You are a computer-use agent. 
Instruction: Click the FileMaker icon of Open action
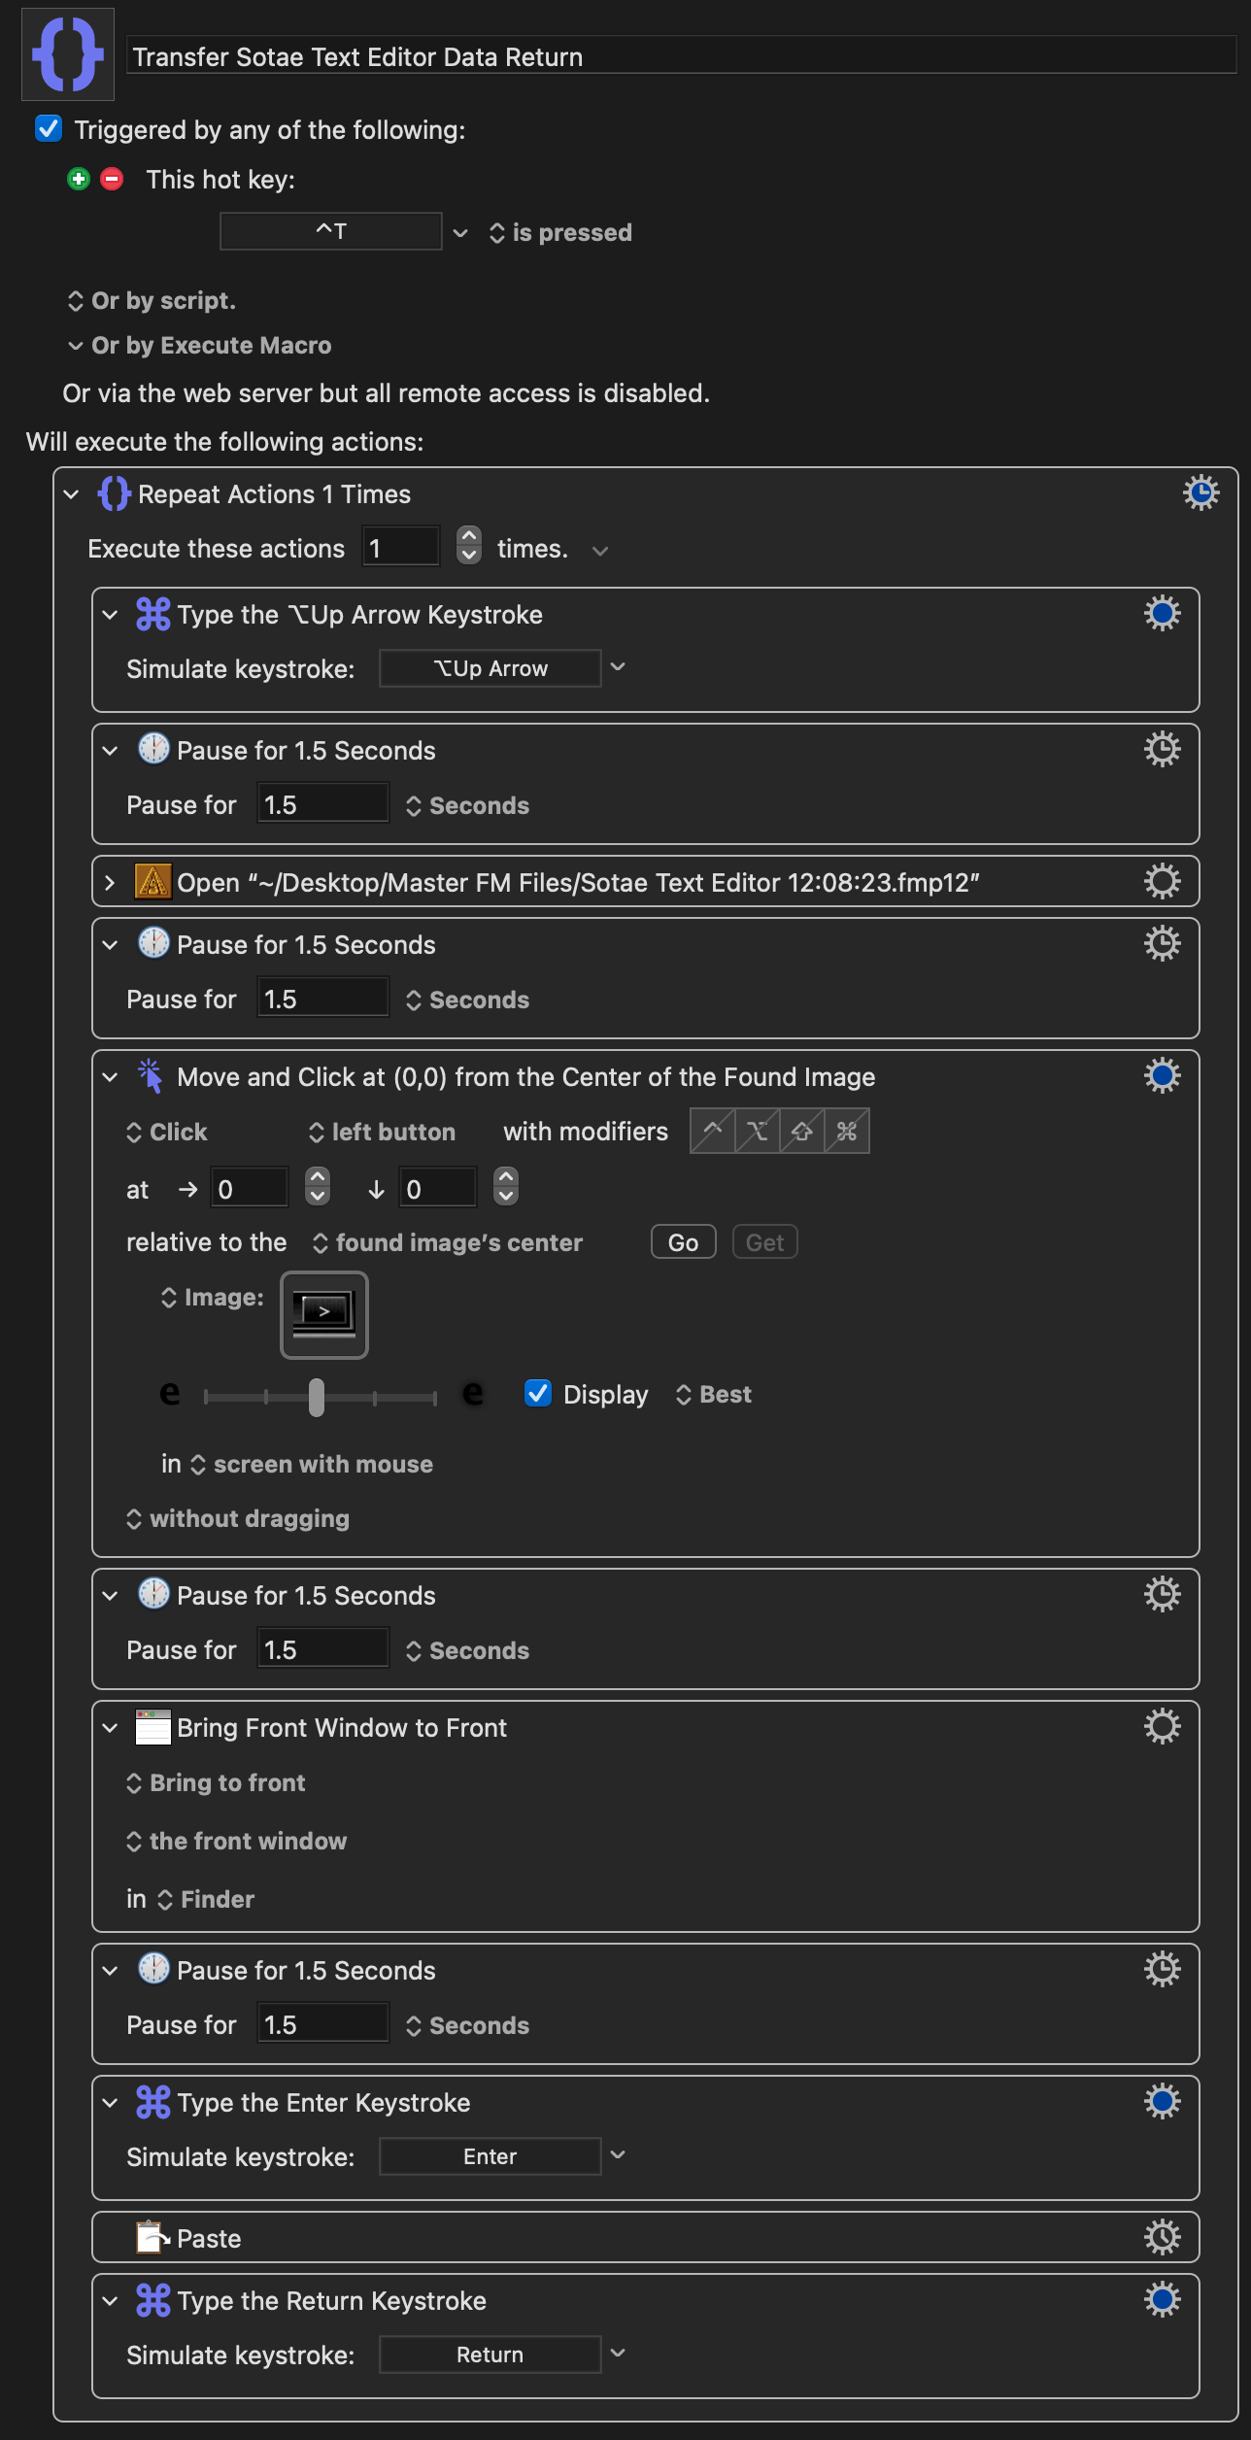coord(152,882)
